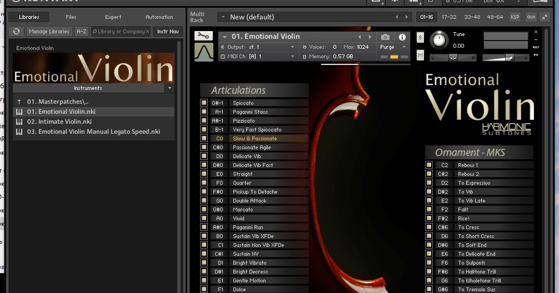Toggle the aux sends button in multi rack header
The height and width of the screenshot is (293, 559).
(531, 17)
